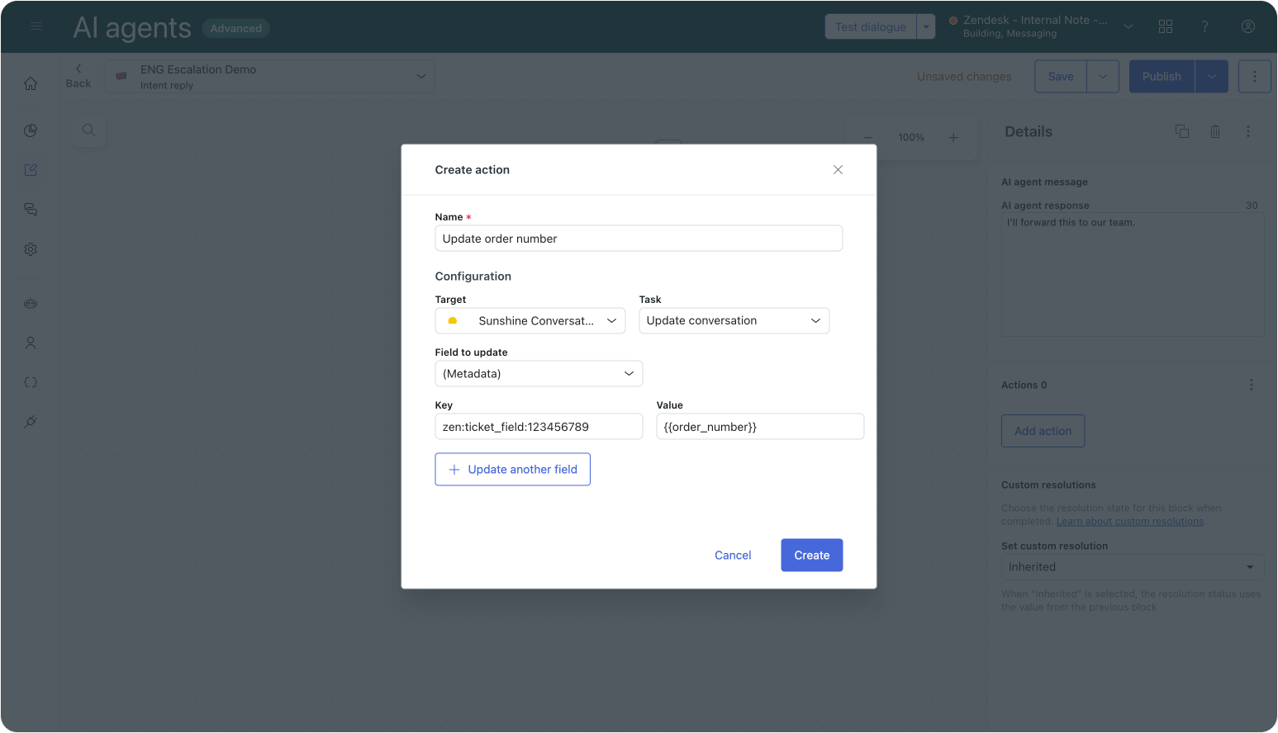The image size is (1278, 733).
Task: Click Update another field button
Action: (x=512, y=470)
